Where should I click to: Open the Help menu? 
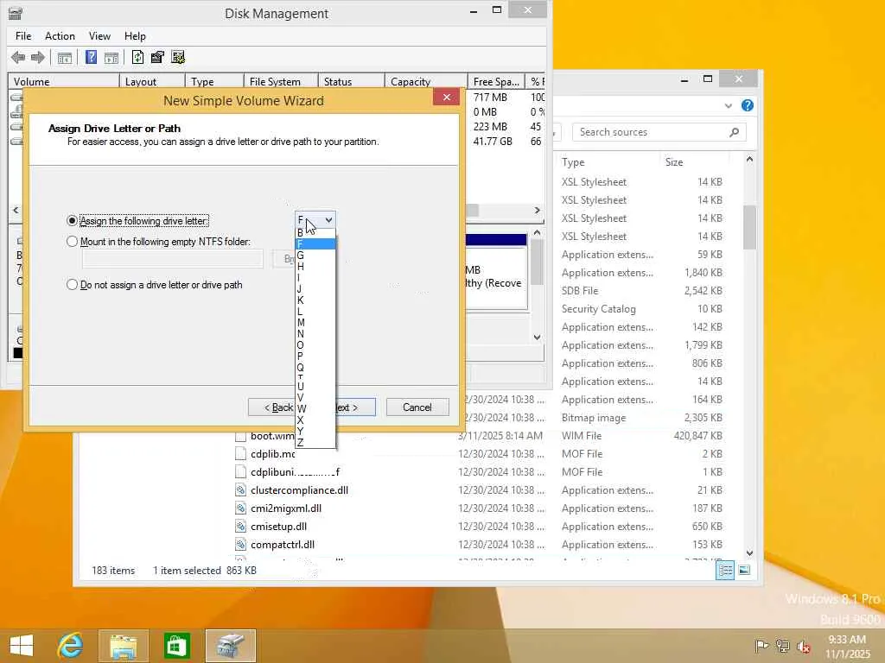[135, 36]
